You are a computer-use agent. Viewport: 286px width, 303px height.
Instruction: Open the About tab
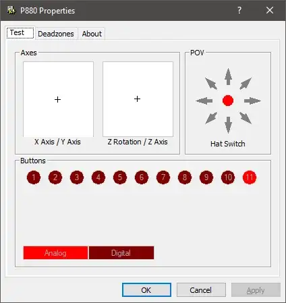click(92, 34)
